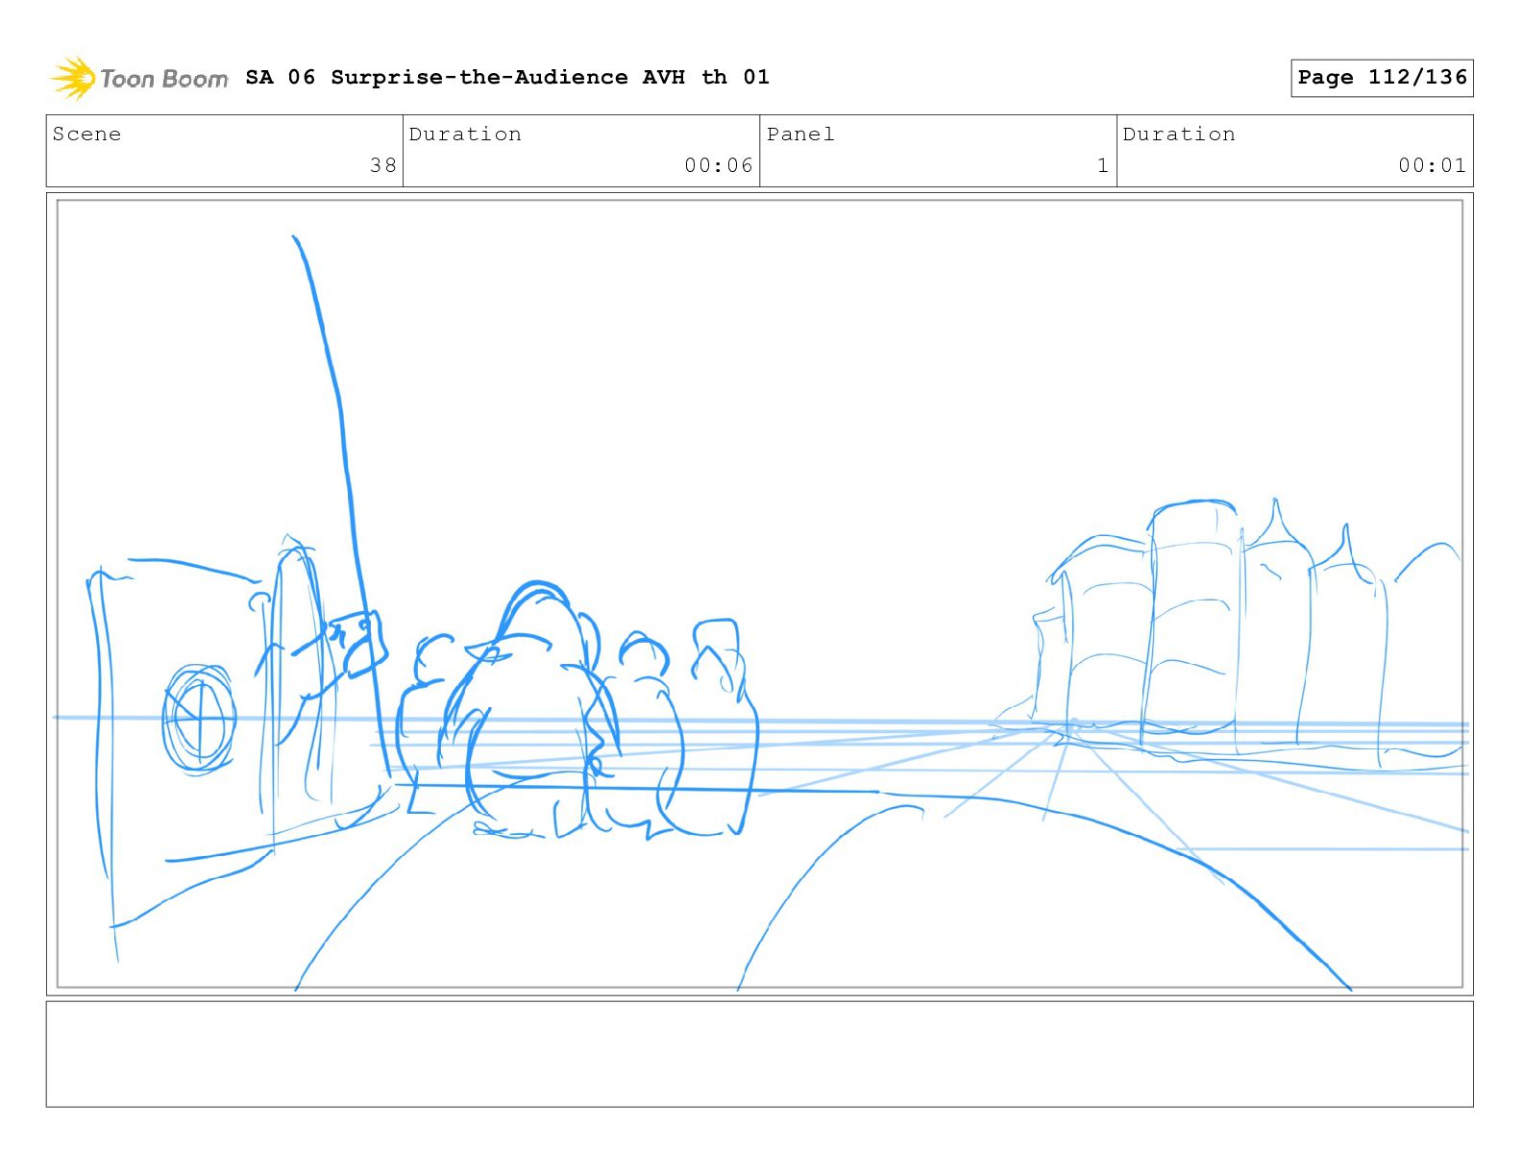
Task: Click the 'Scene' label
Action: point(87,134)
